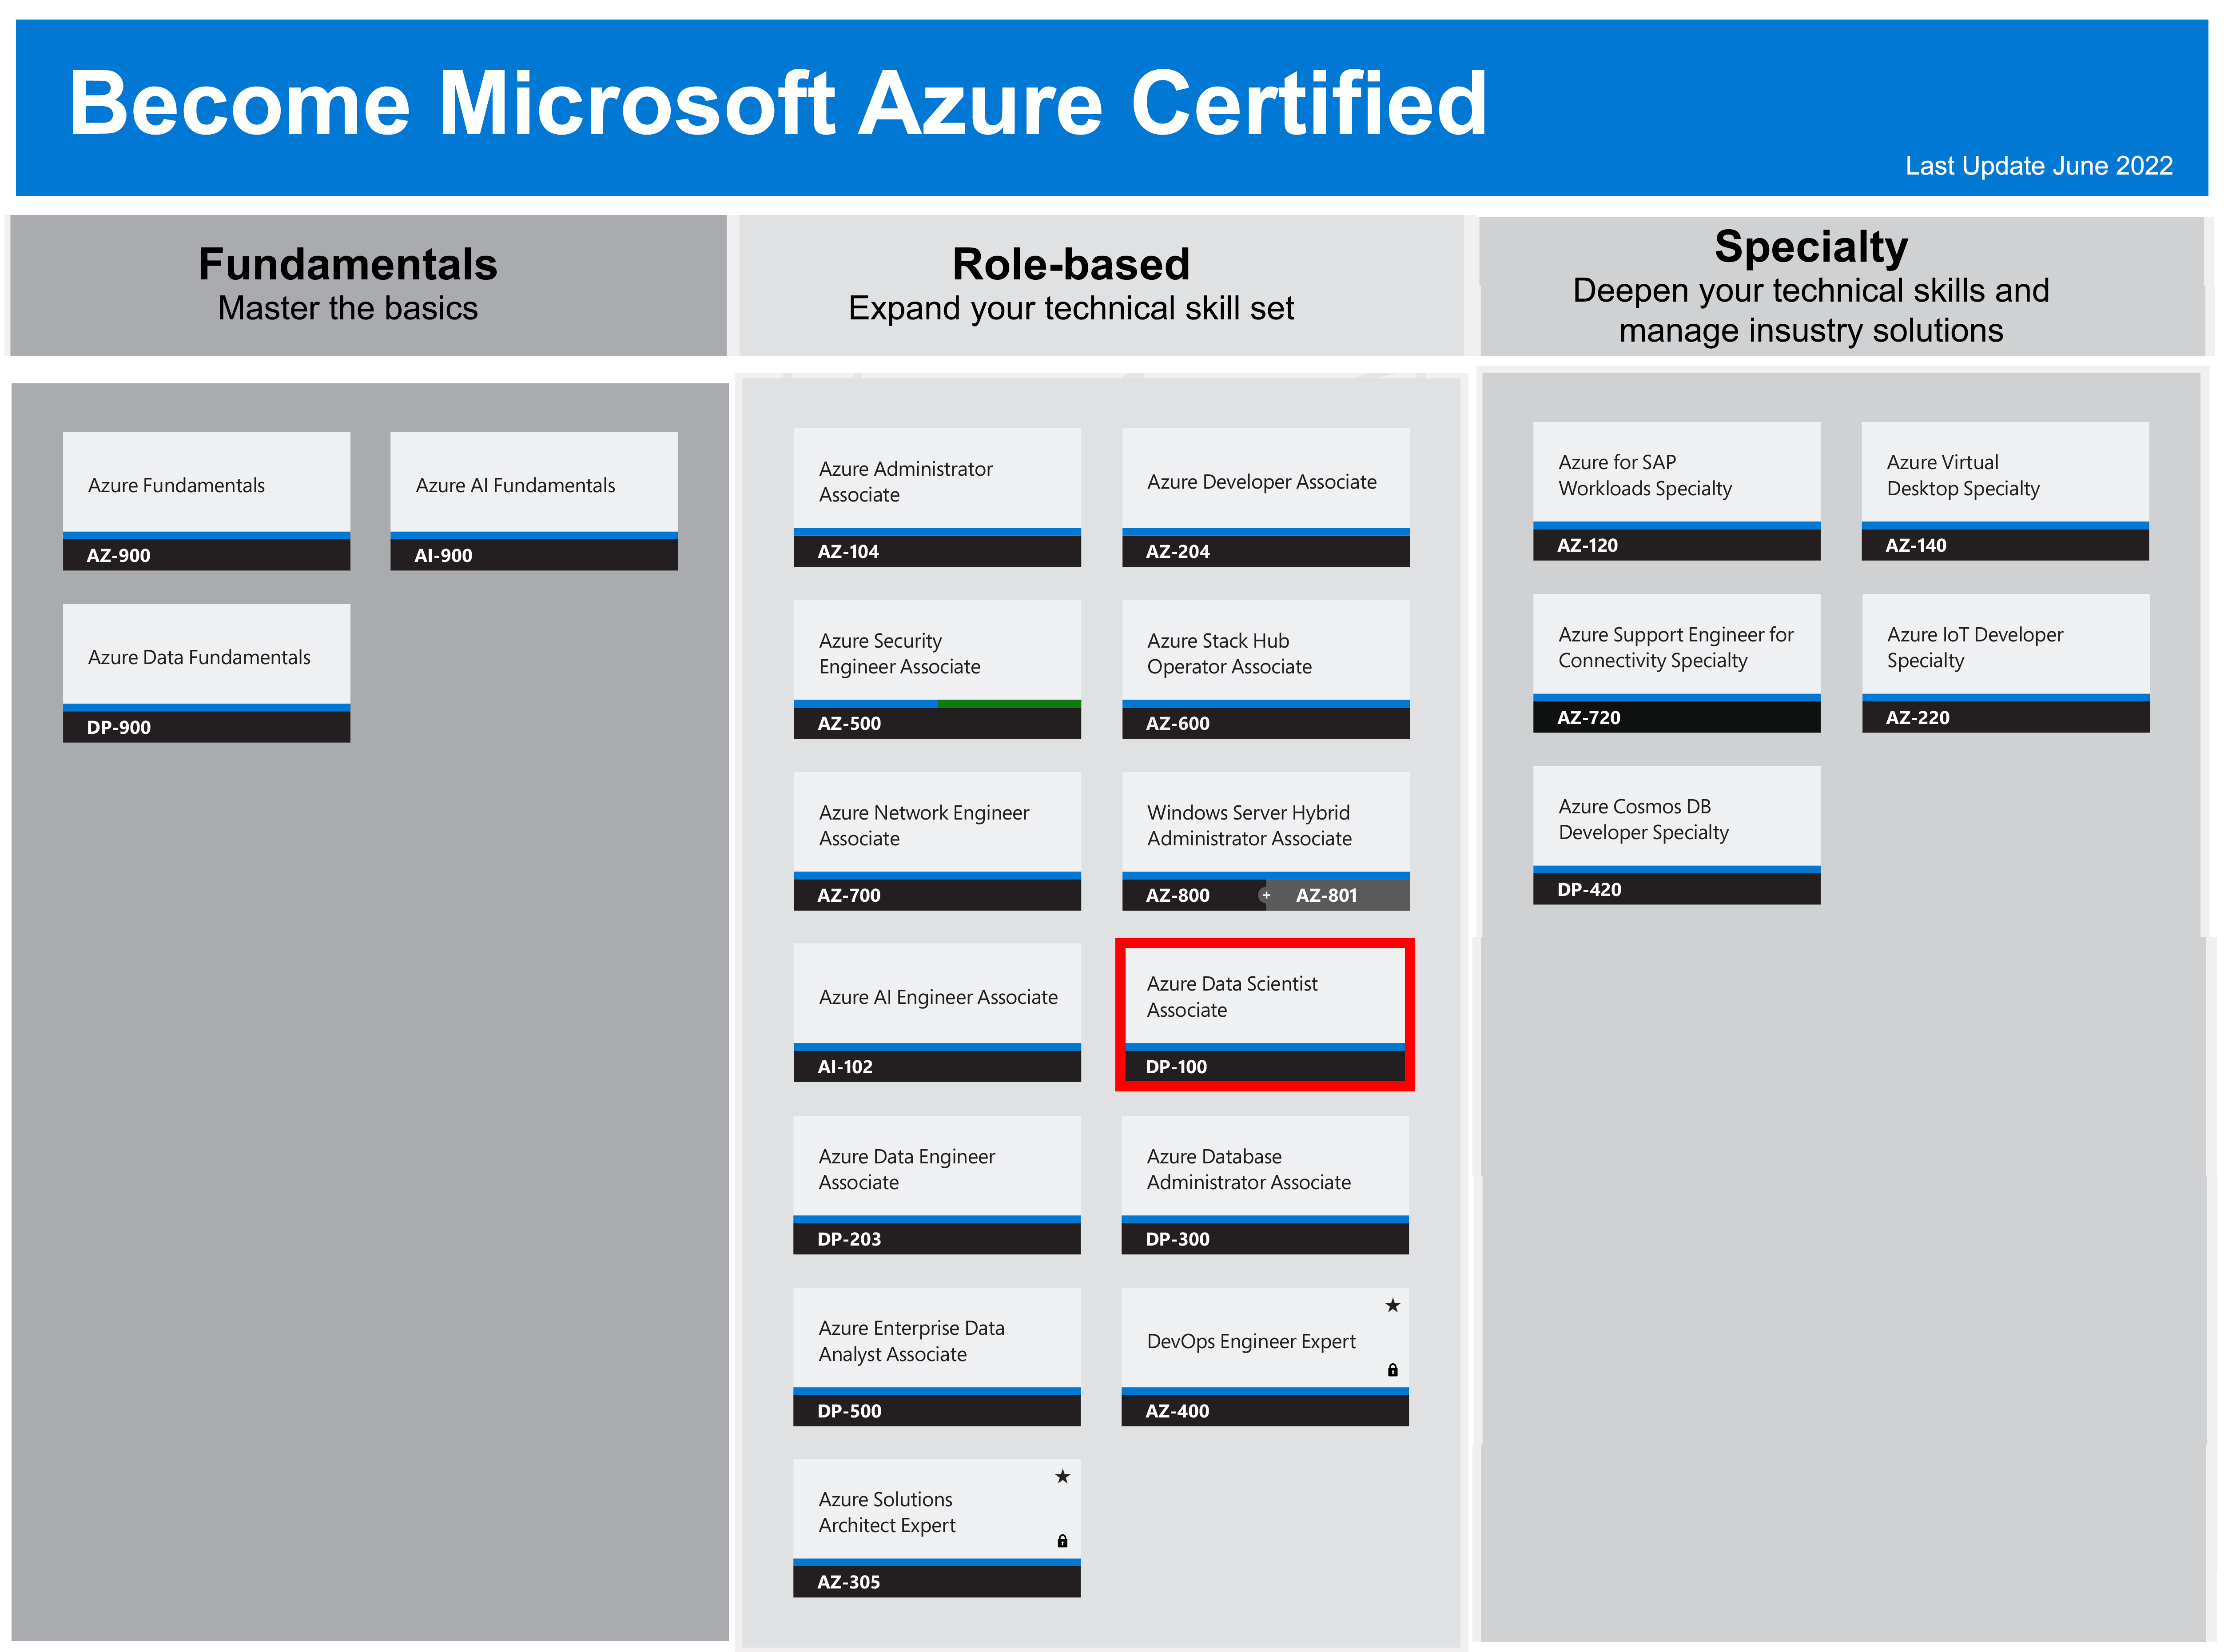Click the AZ-720 exam code
This screenshot has height=1652, width=2228.
(1589, 718)
